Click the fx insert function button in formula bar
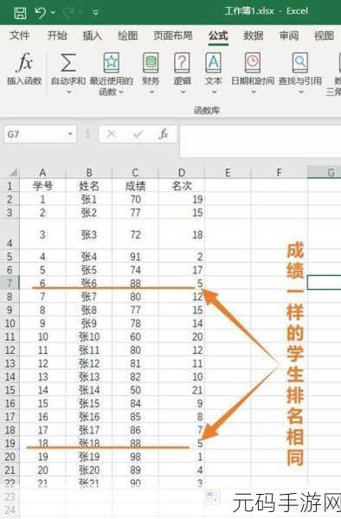 (164, 134)
